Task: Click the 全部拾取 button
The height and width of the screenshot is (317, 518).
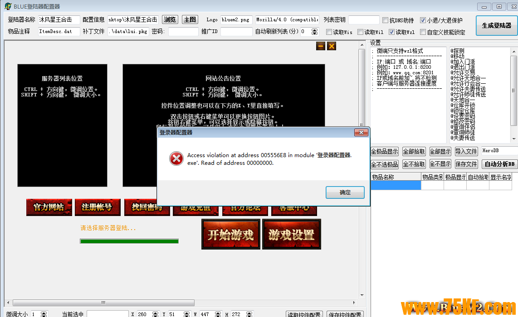Action: coord(414,151)
